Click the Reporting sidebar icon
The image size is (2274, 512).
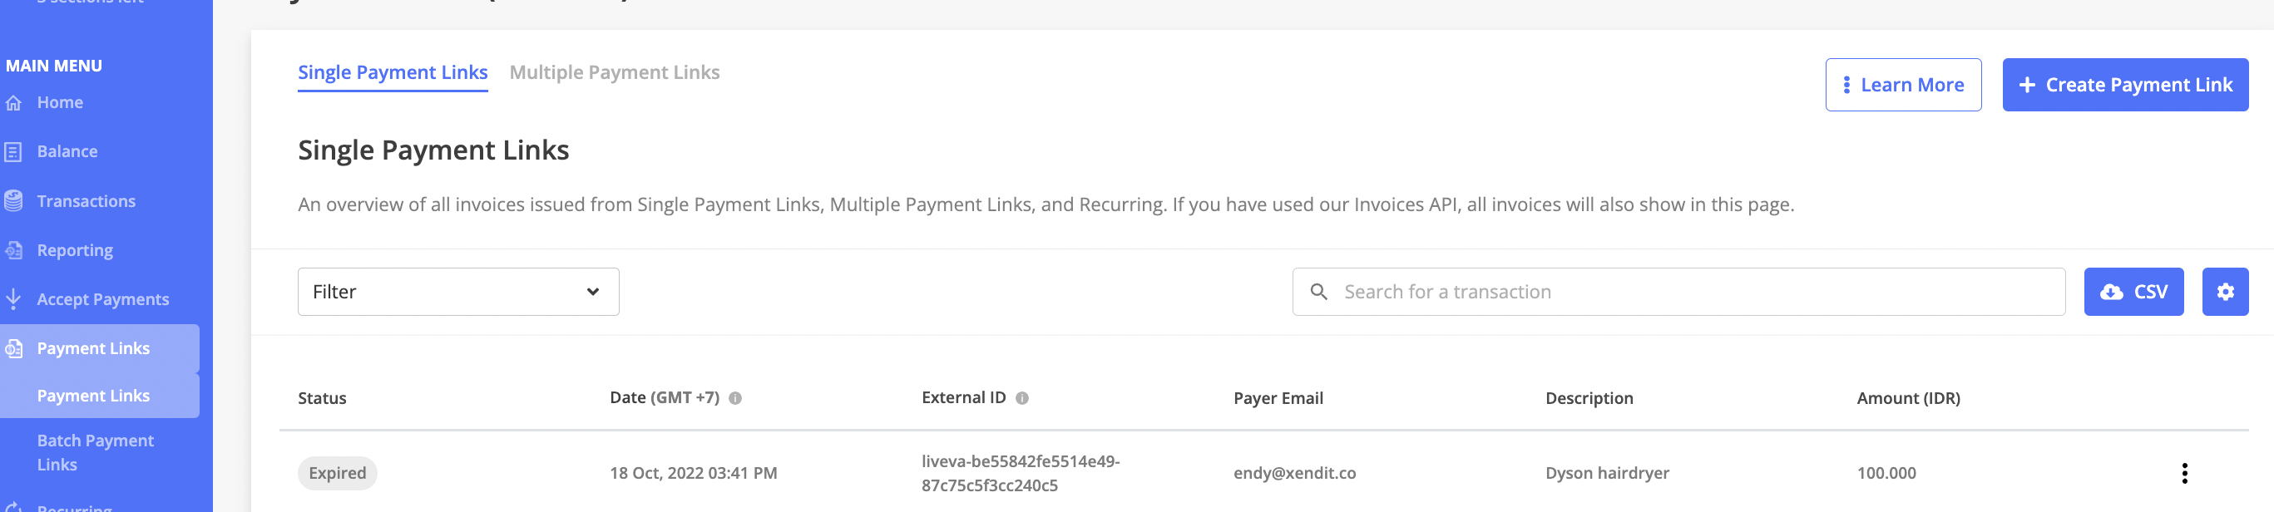(13, 251)
